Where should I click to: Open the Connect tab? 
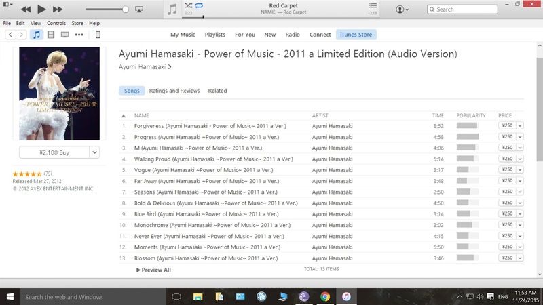click(320, 35)
